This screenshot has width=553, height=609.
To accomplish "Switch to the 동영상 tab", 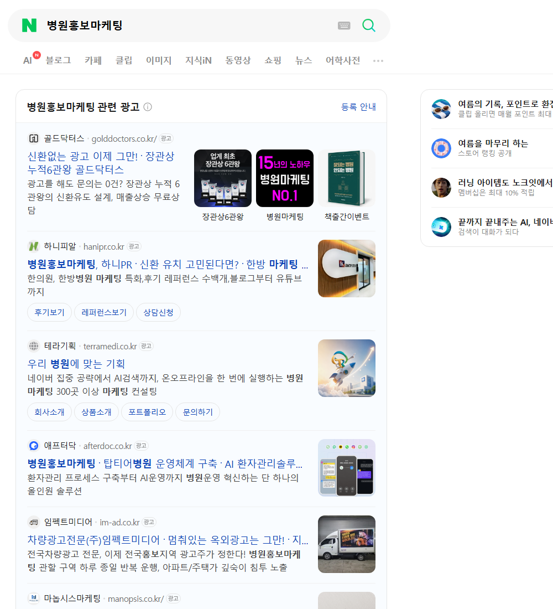I will click(238, 60).
